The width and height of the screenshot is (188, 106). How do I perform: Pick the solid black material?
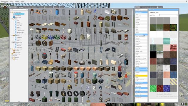153,54
